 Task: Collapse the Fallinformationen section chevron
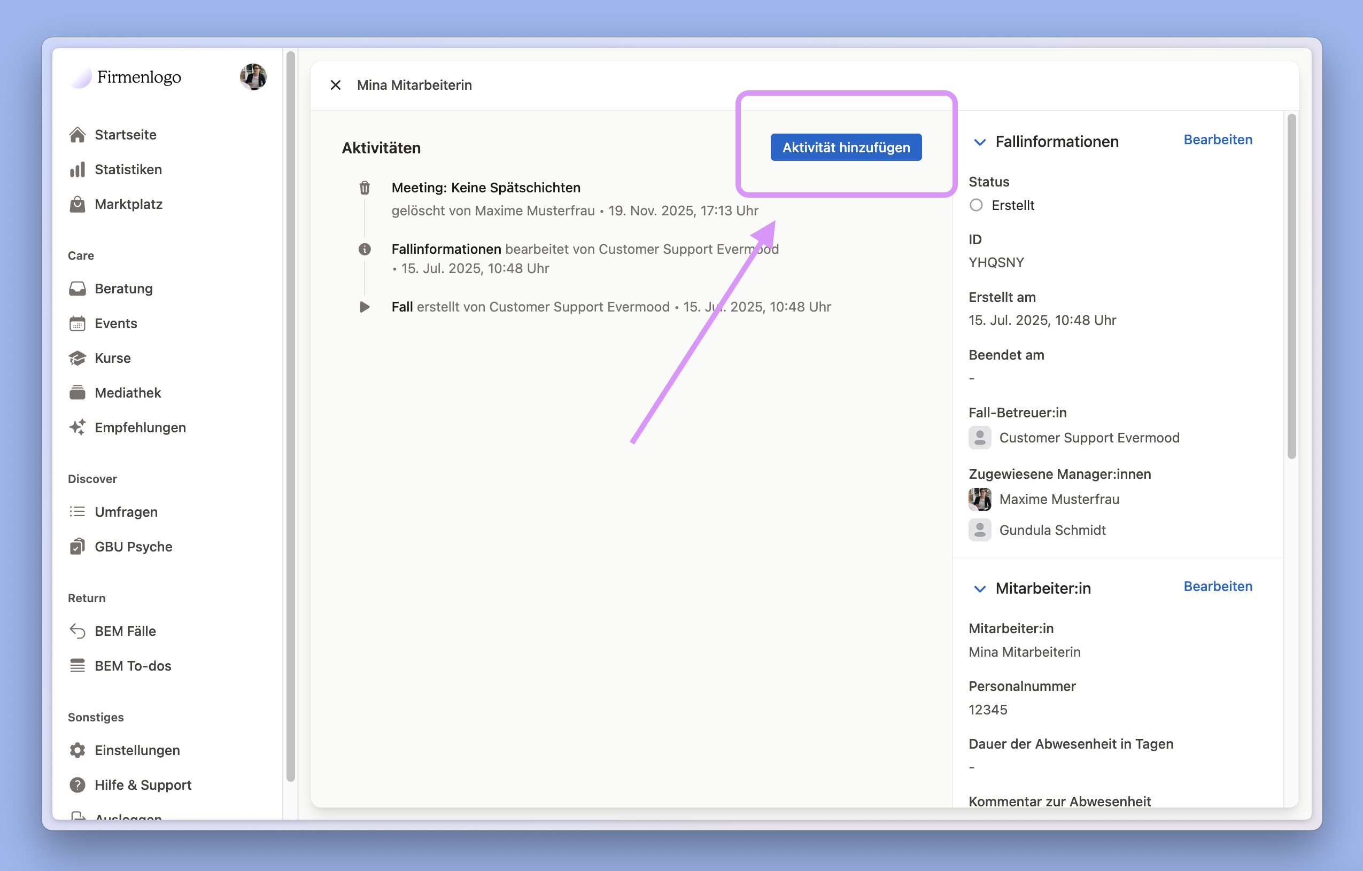pyautogui.click(x=979, y=142)
